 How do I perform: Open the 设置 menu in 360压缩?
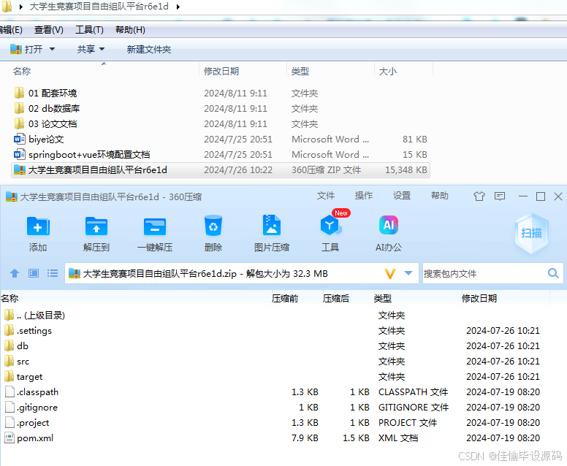(402, 196)
